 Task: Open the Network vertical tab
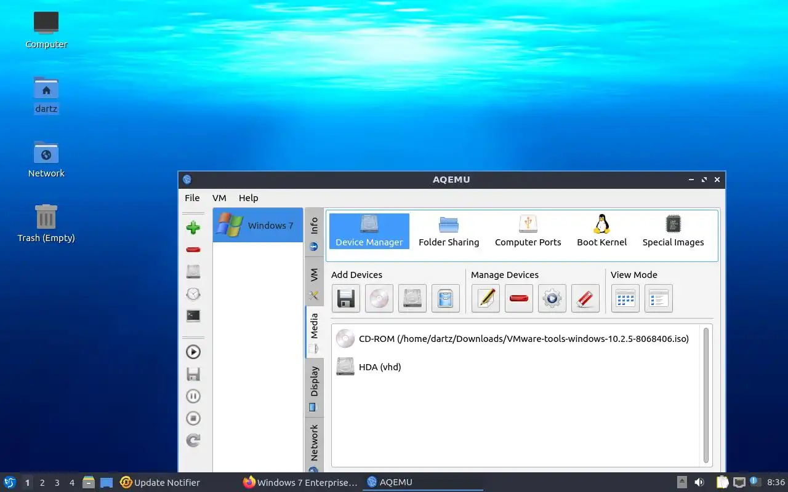[x=314, y=446]
